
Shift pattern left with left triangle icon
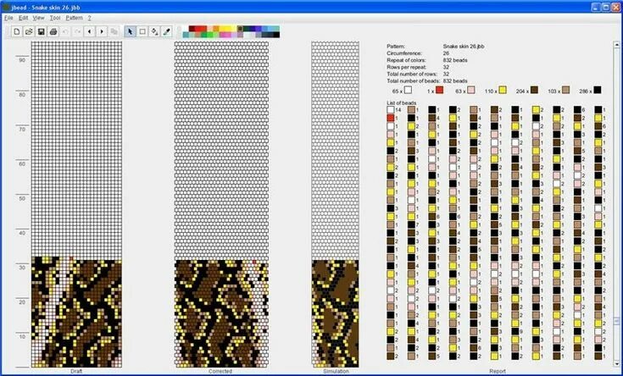(90, 31)
